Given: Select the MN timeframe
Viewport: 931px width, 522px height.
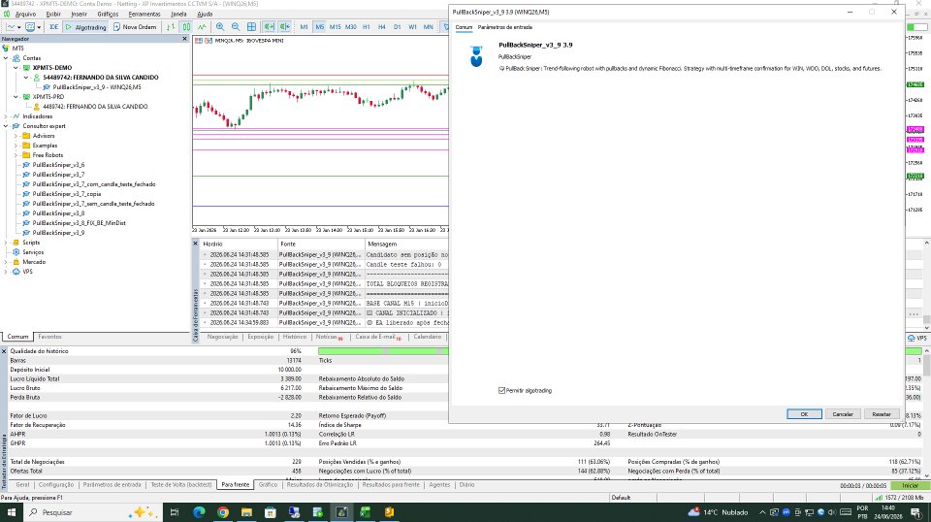Looking at the screenshot, I should click(428, 27).
